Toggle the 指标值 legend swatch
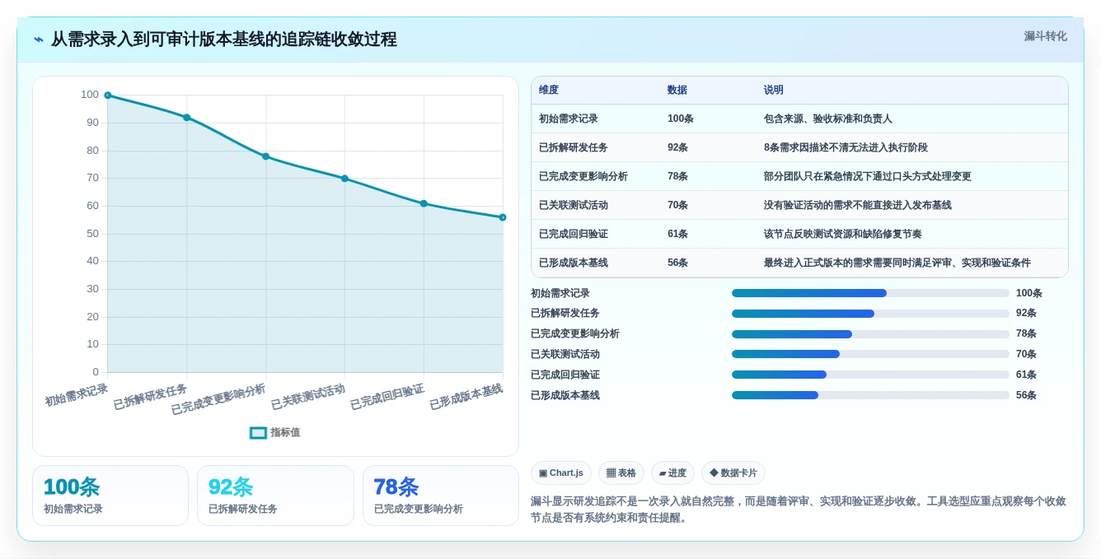Image resolution: width=1101 pixels, height=559 pixels. point(258,432)
